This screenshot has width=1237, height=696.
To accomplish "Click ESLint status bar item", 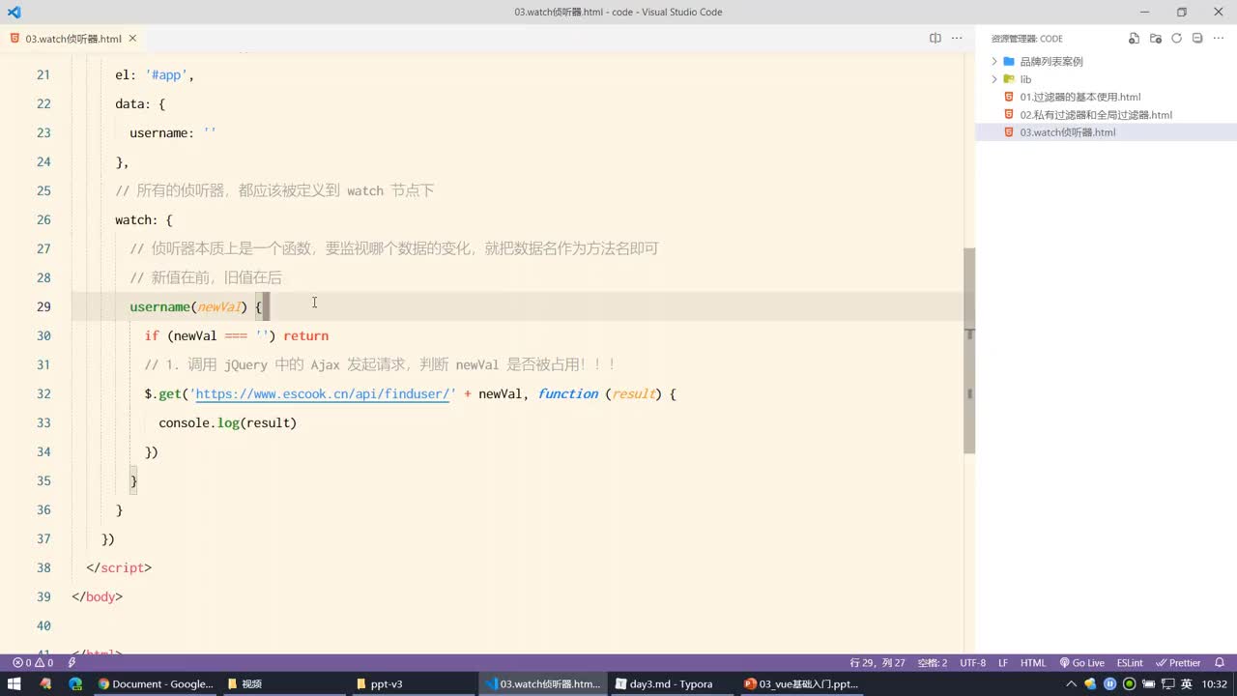I will 1130,663.
